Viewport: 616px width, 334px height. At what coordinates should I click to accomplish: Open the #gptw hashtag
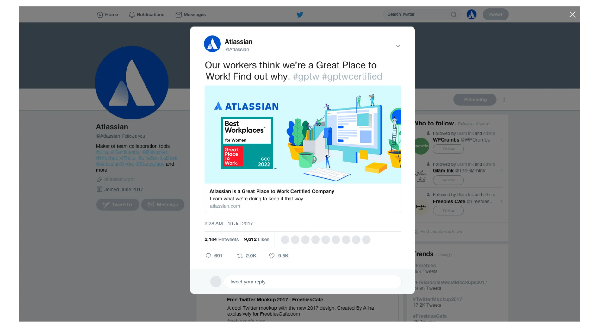pos(306,77)
